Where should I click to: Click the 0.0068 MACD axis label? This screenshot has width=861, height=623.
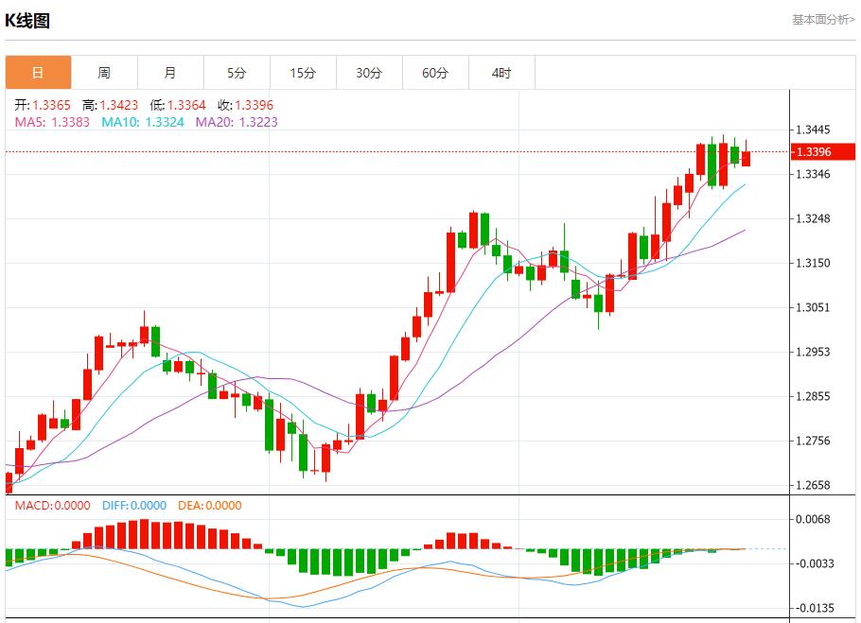pyautogui.click(x=814, y=519)
